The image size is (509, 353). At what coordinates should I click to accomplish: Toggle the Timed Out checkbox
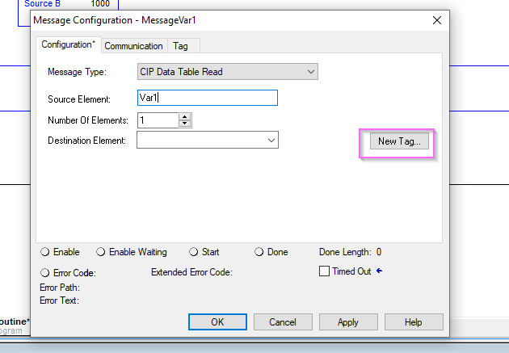[324, 271]
